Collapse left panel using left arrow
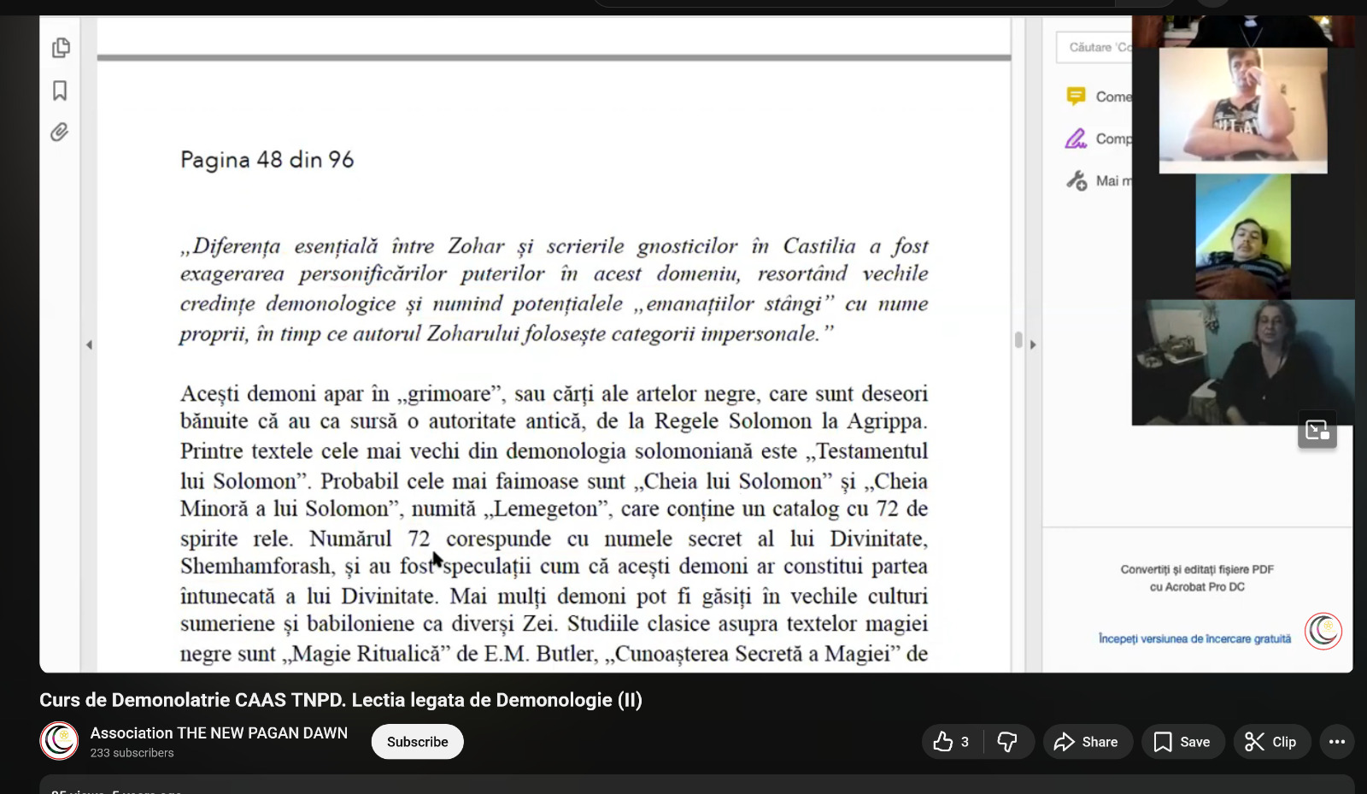Viewport: 1367px width, 794px height. coord(89,345)
